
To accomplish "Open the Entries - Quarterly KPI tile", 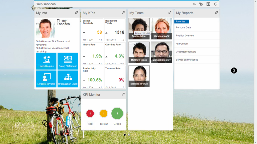I will [x=92, y=30].
